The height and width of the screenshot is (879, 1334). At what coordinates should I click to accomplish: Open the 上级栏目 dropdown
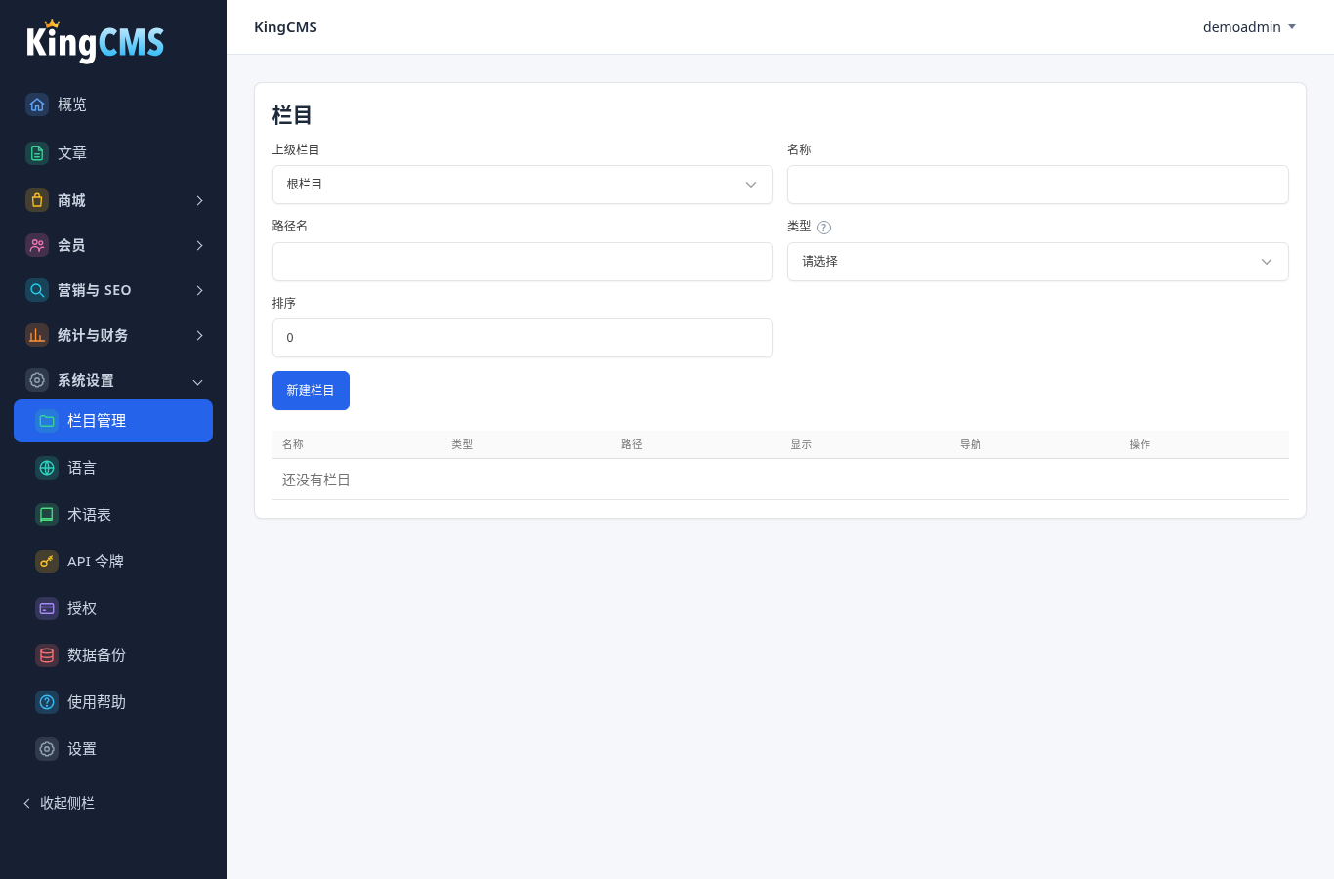click(x=522, y=185)
